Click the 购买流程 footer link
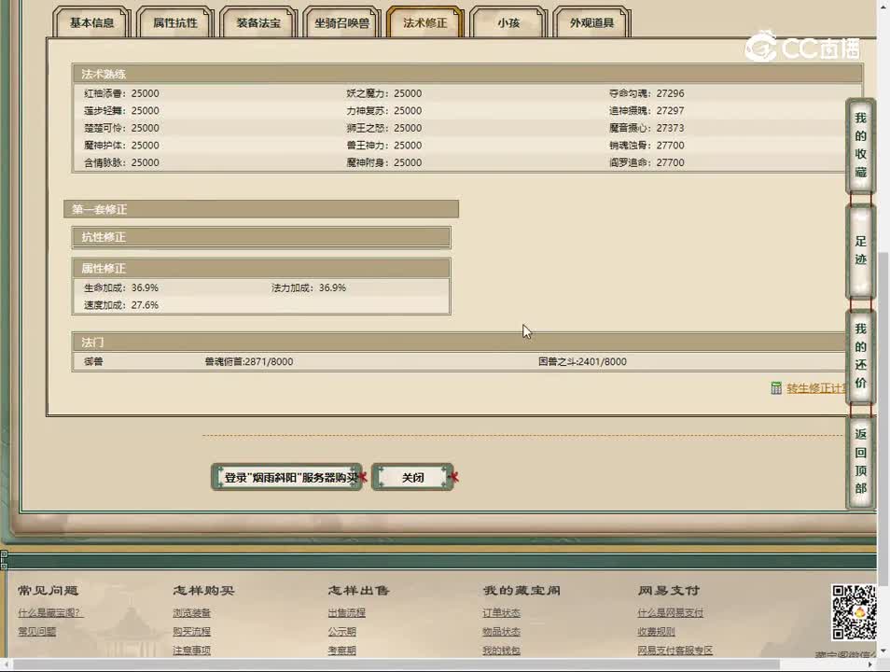Viewport: 890px width, 672px height. pos(191,632)
